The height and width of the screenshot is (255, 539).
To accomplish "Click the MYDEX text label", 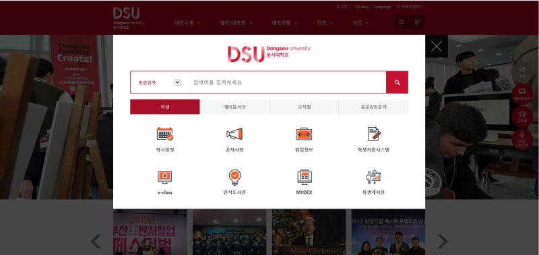I will [x=304, y=192].
